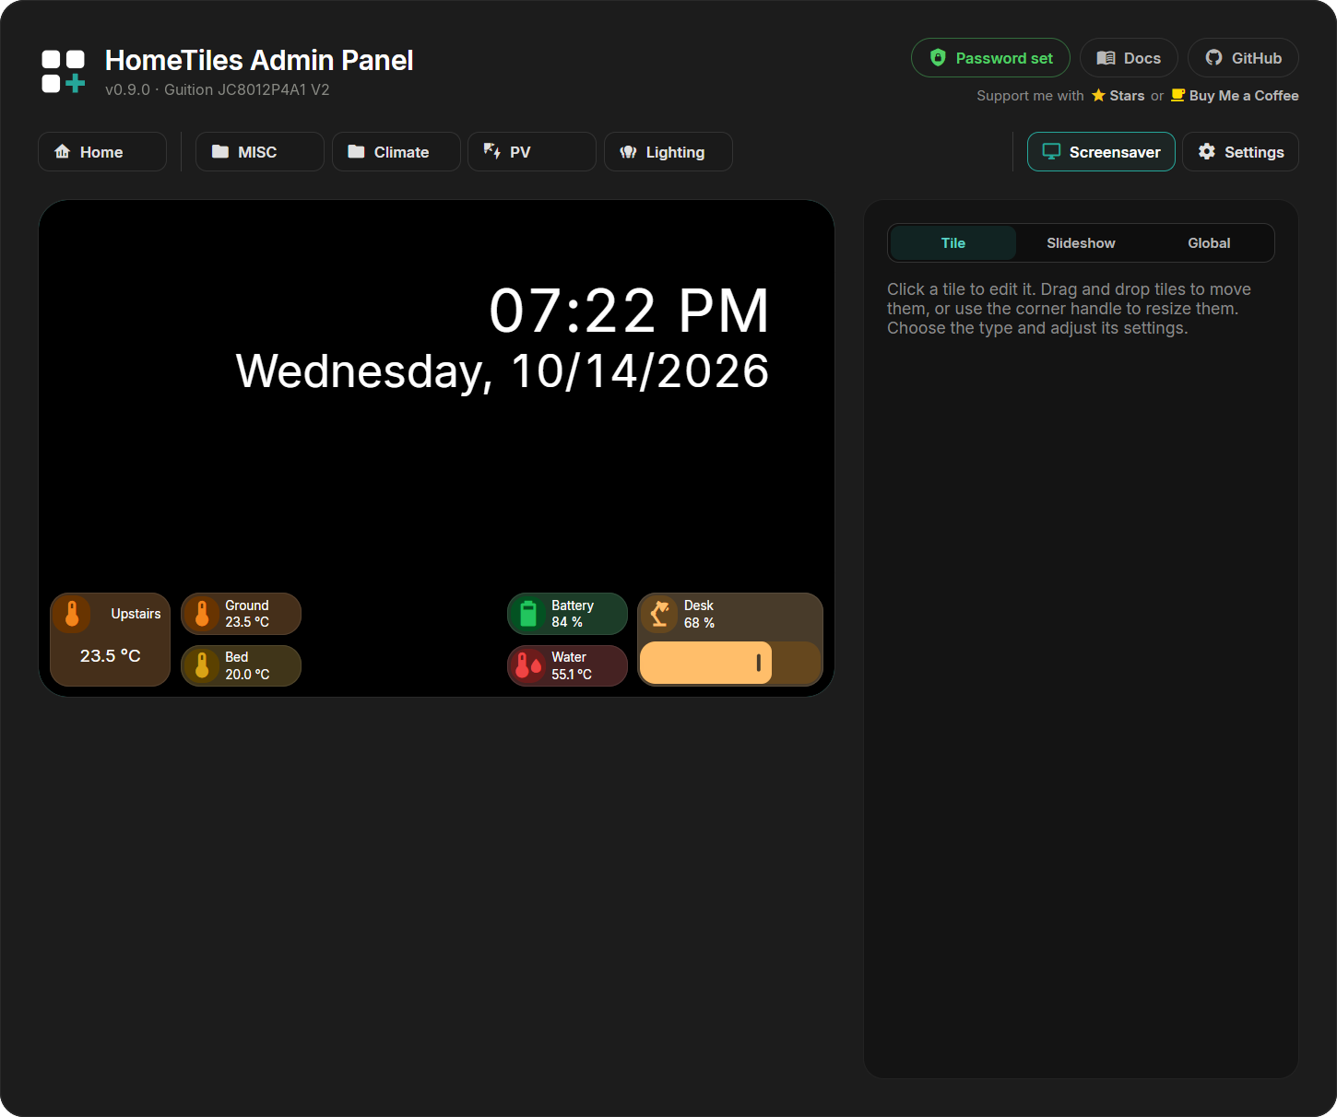Open the Home page tab
This screenshot has width=1337, height=1117.
point(102,152)
